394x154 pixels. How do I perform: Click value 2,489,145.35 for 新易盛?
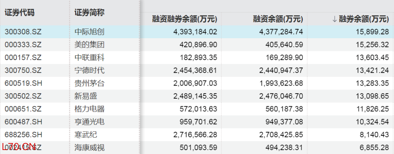pos(195,96)
